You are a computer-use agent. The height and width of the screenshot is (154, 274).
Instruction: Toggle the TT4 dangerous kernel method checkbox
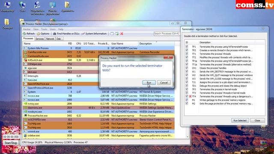coord(187,96)
